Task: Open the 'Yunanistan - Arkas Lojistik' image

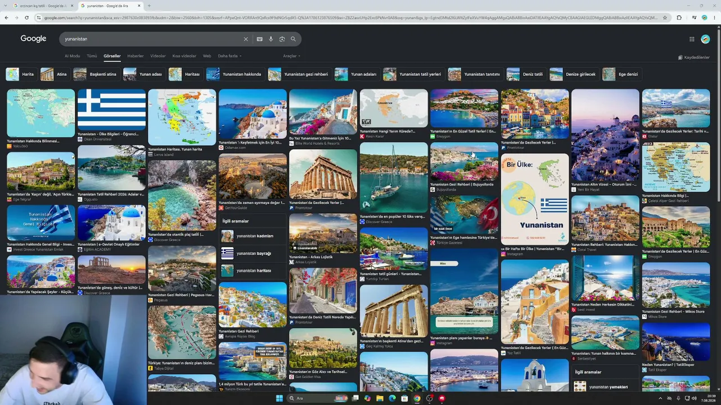Action: tap(323, 233)
